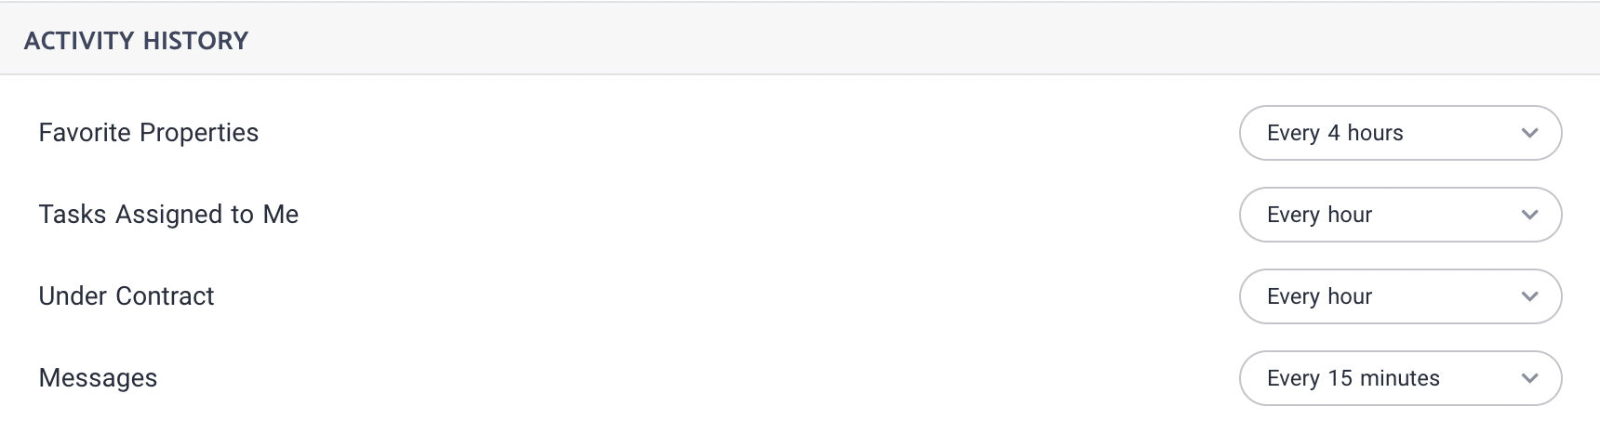This screenshot has height=433, width=1600.
Task: Open the Under Contract frequency dropdown
Action: [1400, 296]
